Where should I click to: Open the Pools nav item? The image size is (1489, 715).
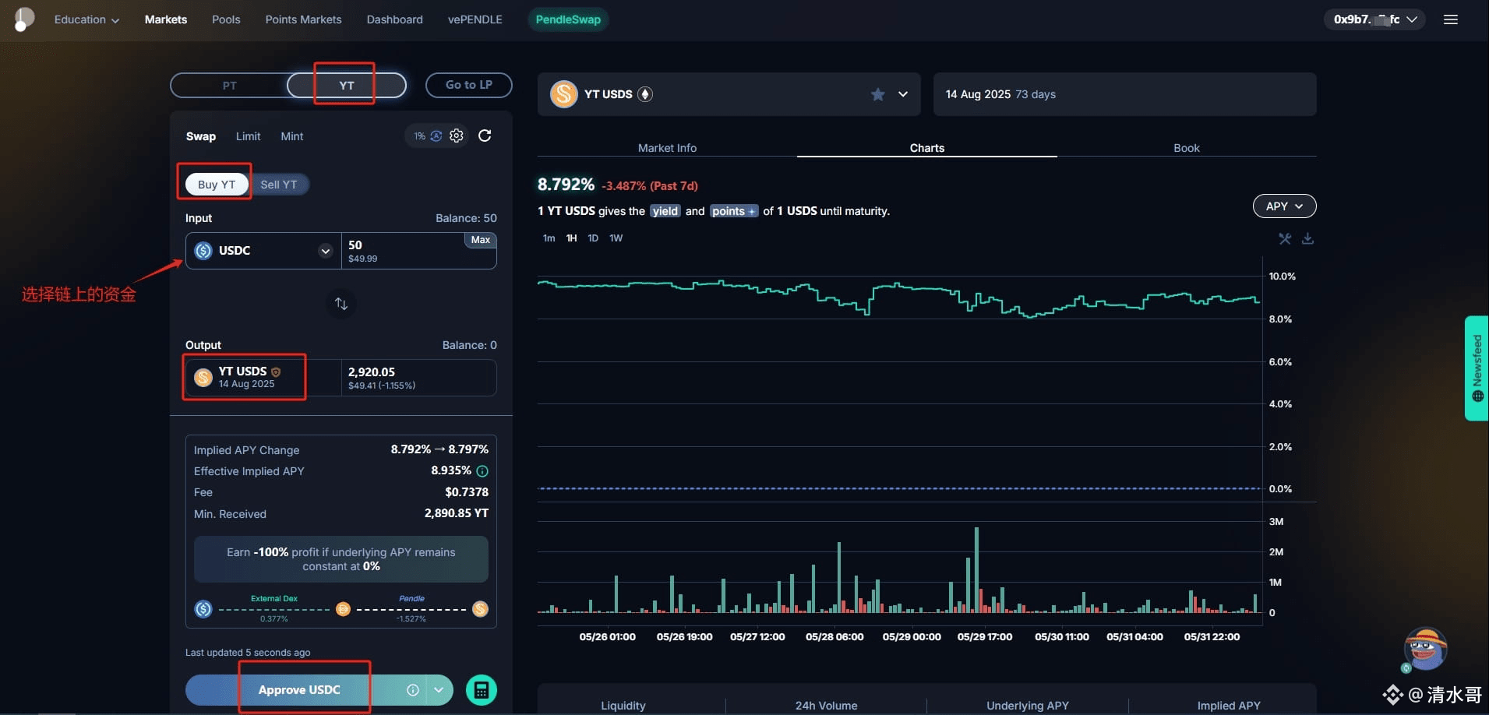click(x=226, y=19)
